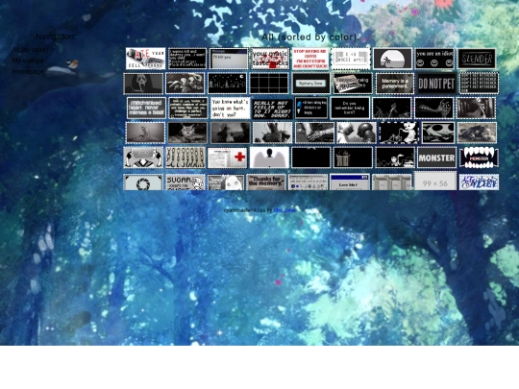Click the skeletons stamp
Screen dimensions: 519x389
coord(185,84)
